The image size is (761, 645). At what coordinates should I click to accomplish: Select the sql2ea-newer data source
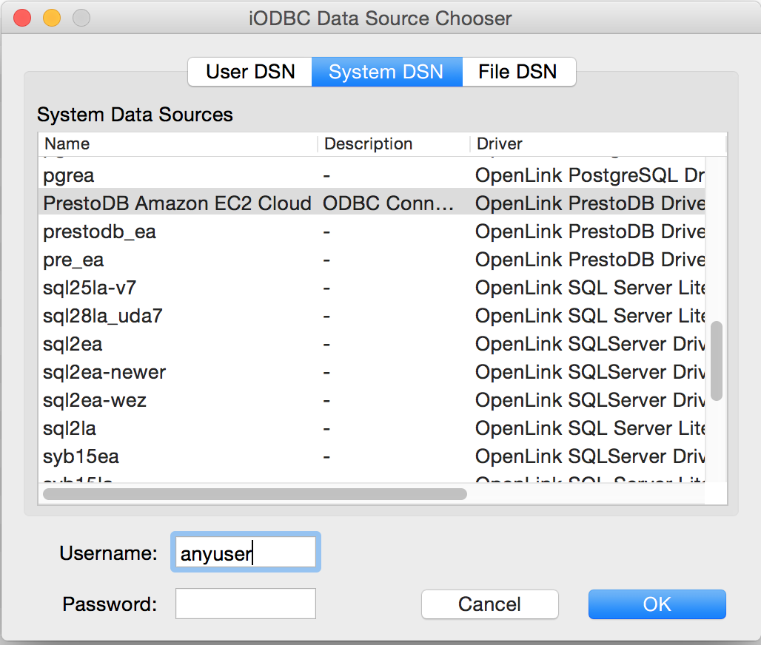[372, 372]
